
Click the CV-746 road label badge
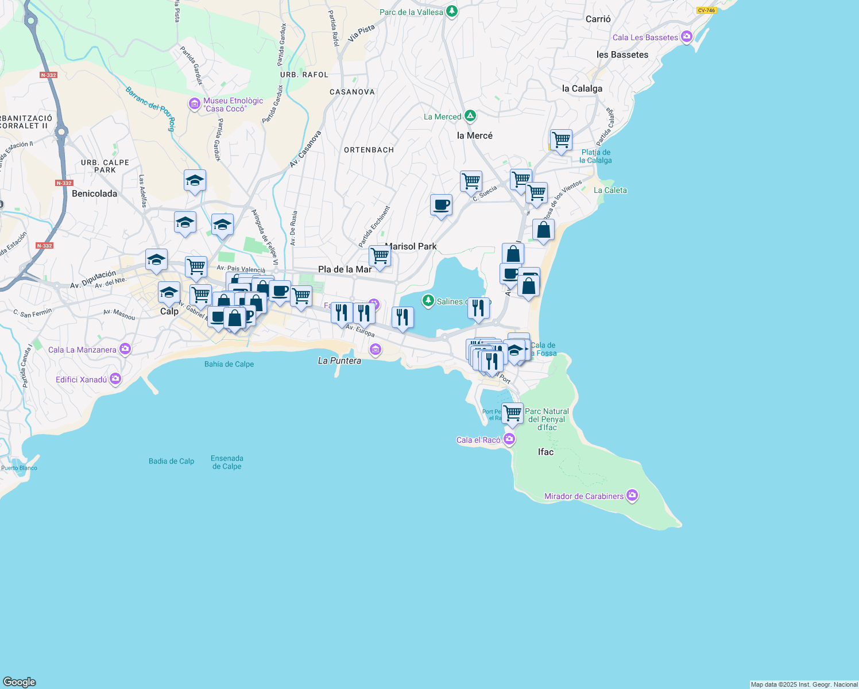[706, 10]
